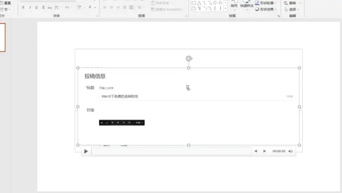The image size is (342, 193).
Task: Click the 重置 (Reset) slide button
Action: (6, 3)
